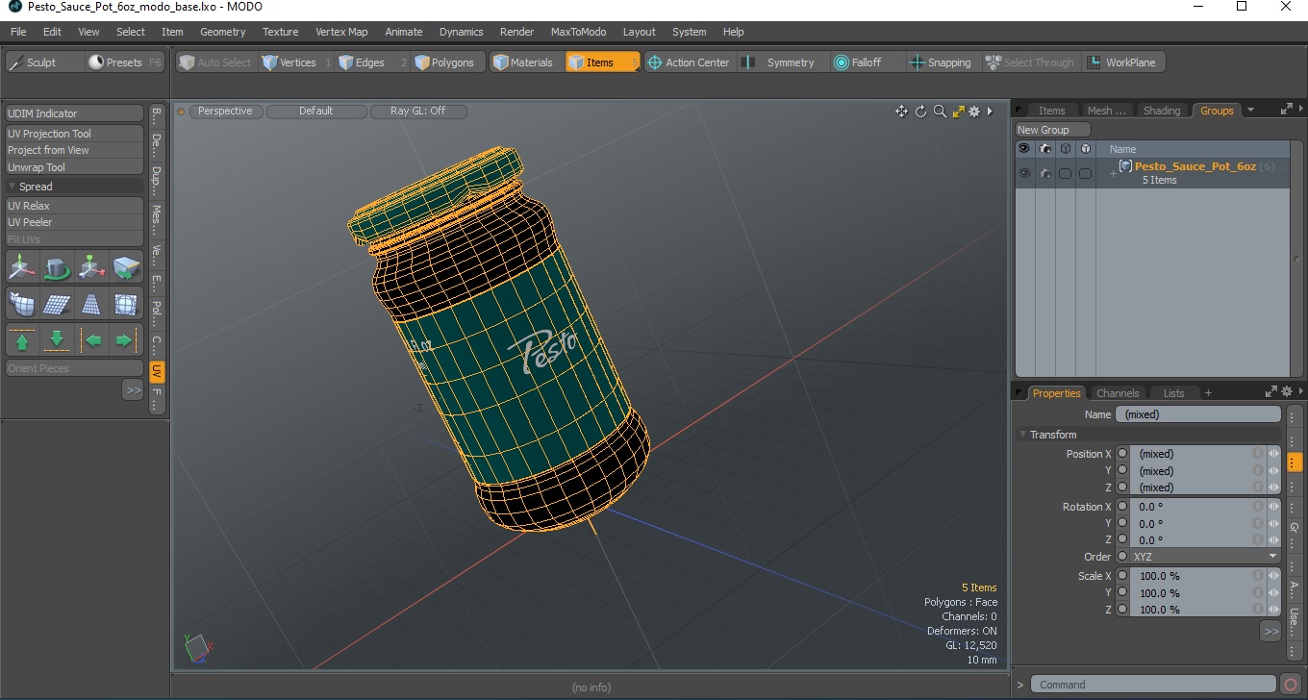Select the Move UV transform tool icon
The image size is (1308, 700).
click(22, 267)
